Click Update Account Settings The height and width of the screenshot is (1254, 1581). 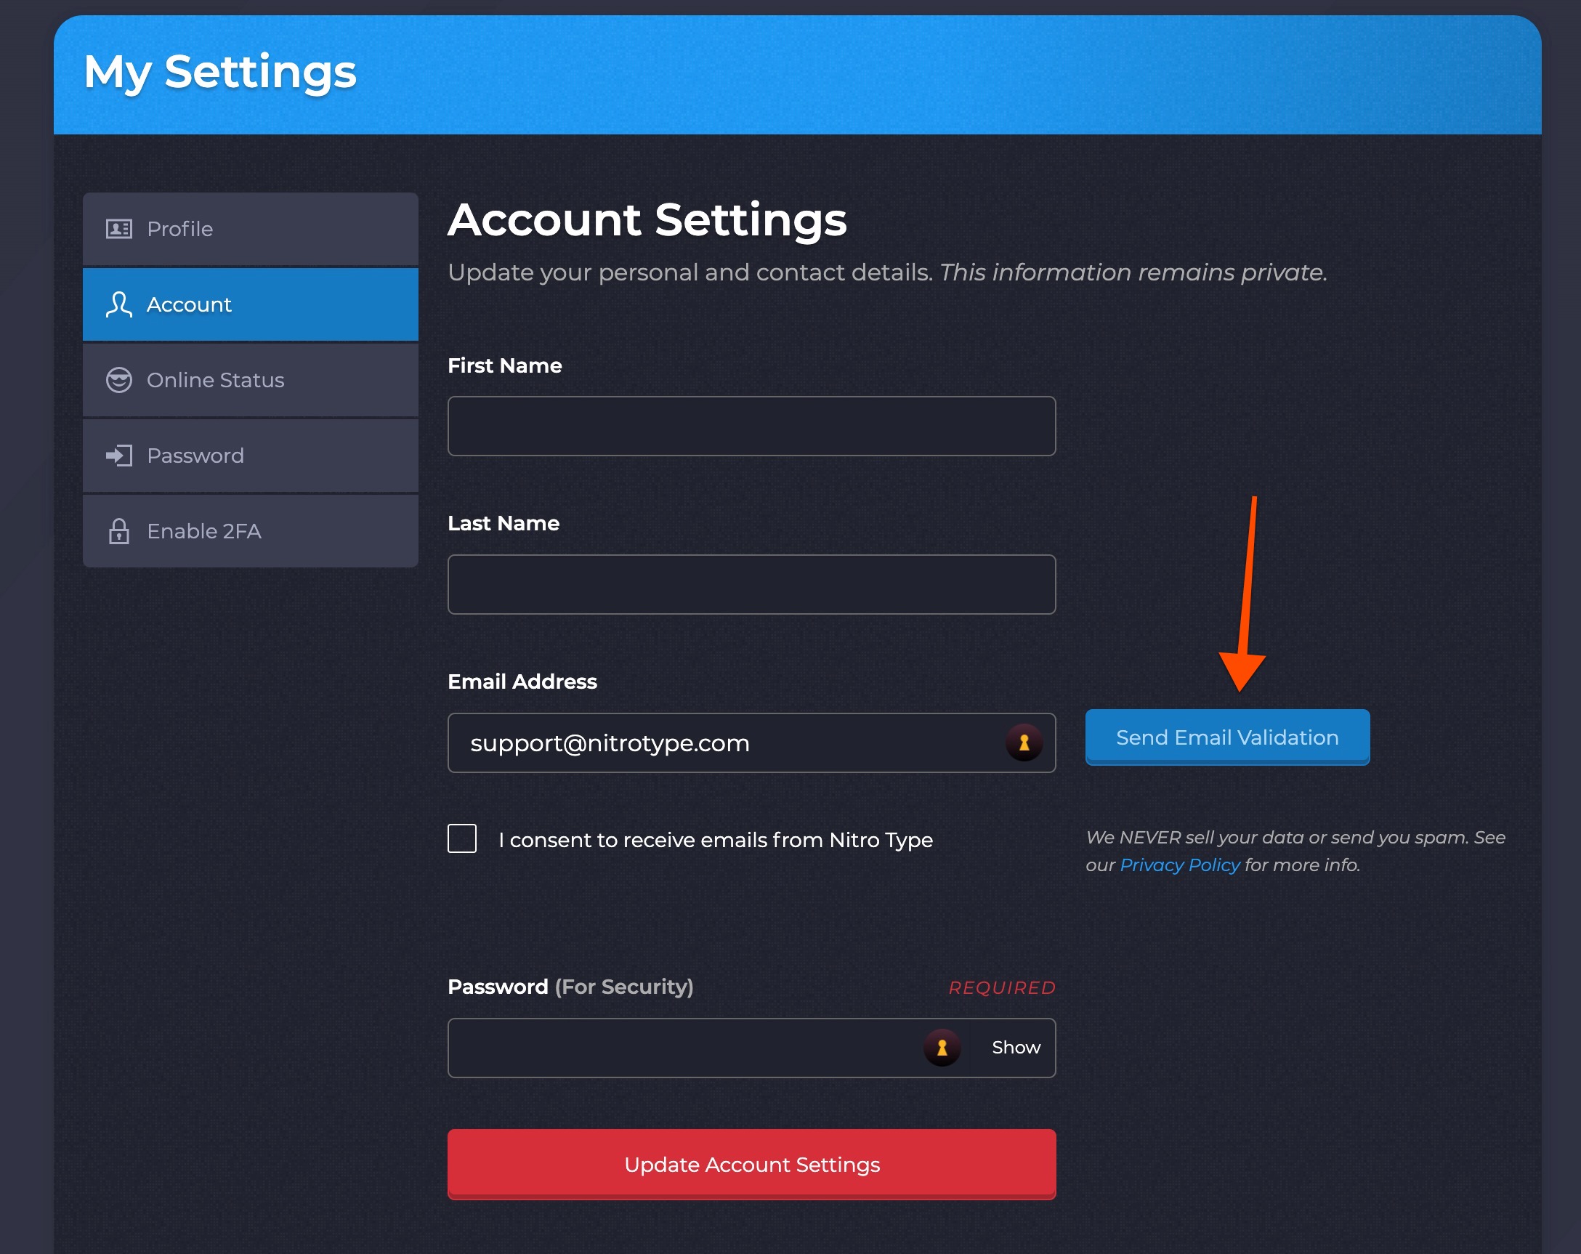[751, 1165]
